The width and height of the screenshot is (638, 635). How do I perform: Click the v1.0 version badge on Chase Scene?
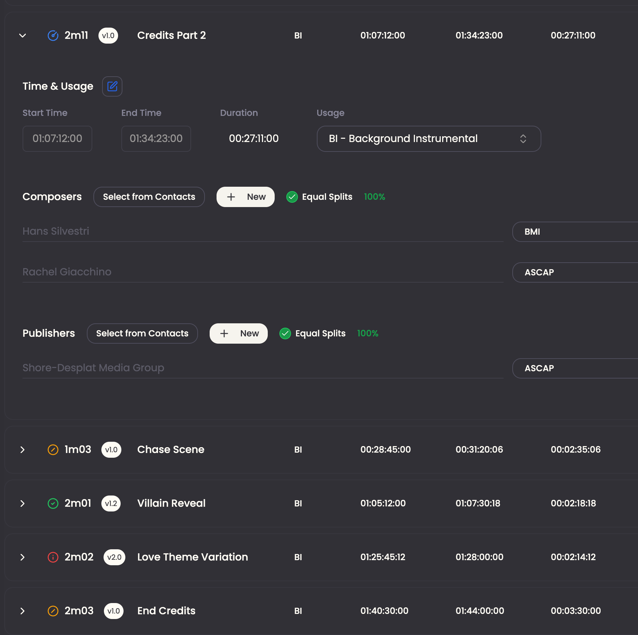tap(111, 450)
